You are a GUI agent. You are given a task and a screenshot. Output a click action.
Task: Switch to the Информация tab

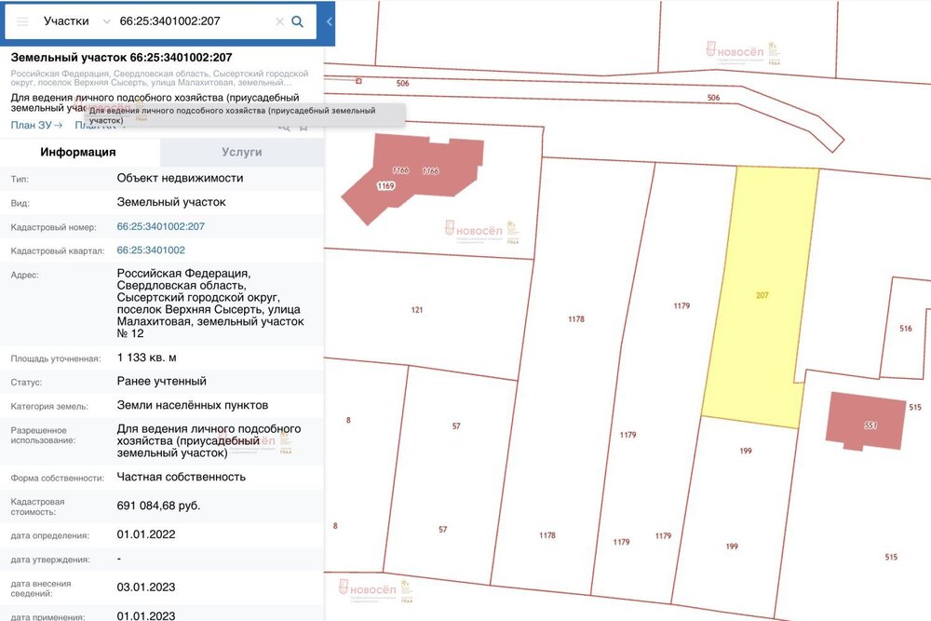coord(78,152)
